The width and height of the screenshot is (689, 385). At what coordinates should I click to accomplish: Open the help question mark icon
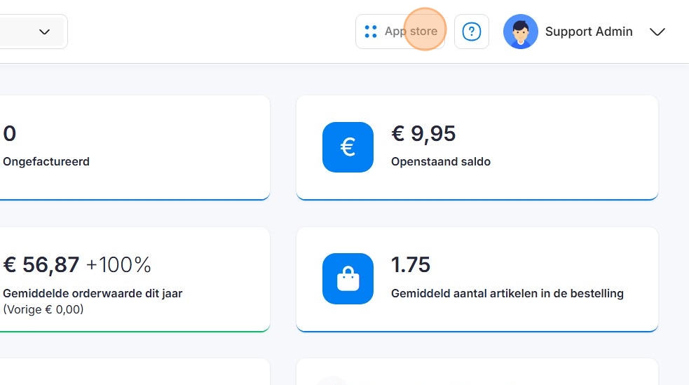[472, 32]
